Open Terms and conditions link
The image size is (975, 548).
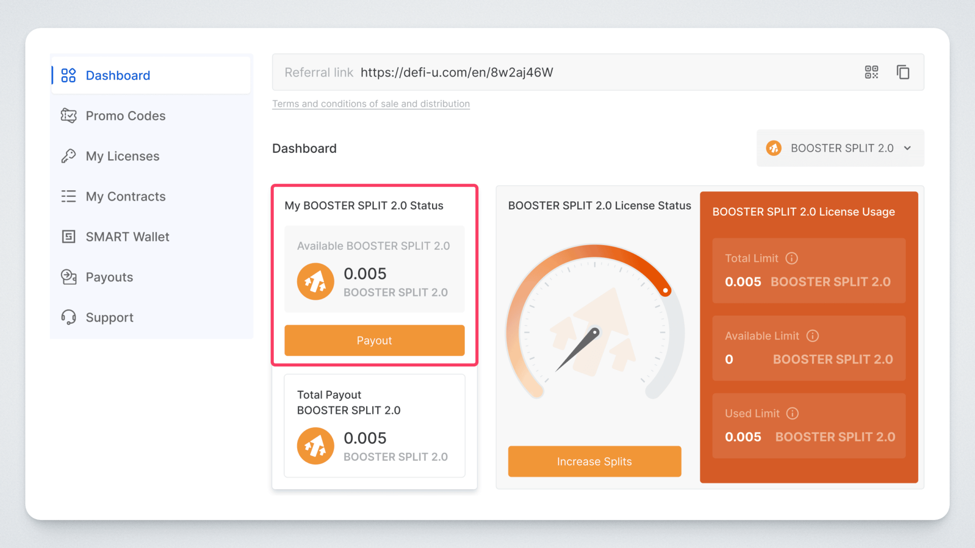[x=371, y=104]
